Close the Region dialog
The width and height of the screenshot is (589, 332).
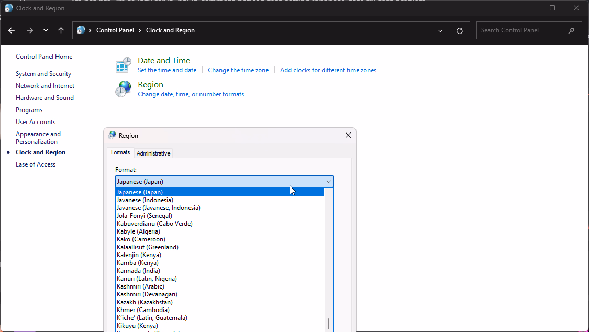[348, 135]
